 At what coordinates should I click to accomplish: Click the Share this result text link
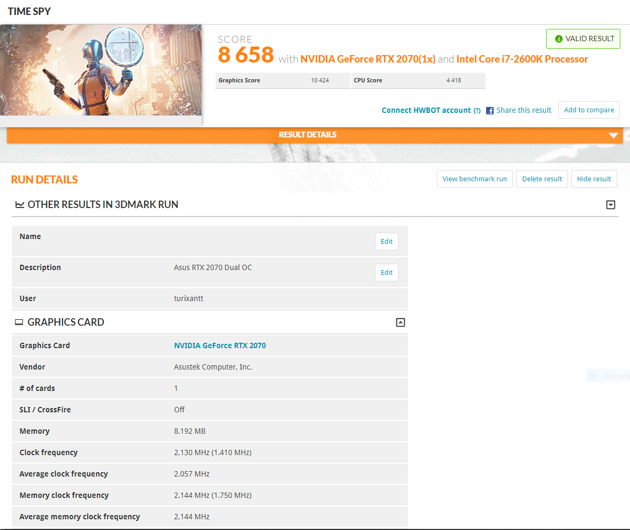tap(524, 110)
